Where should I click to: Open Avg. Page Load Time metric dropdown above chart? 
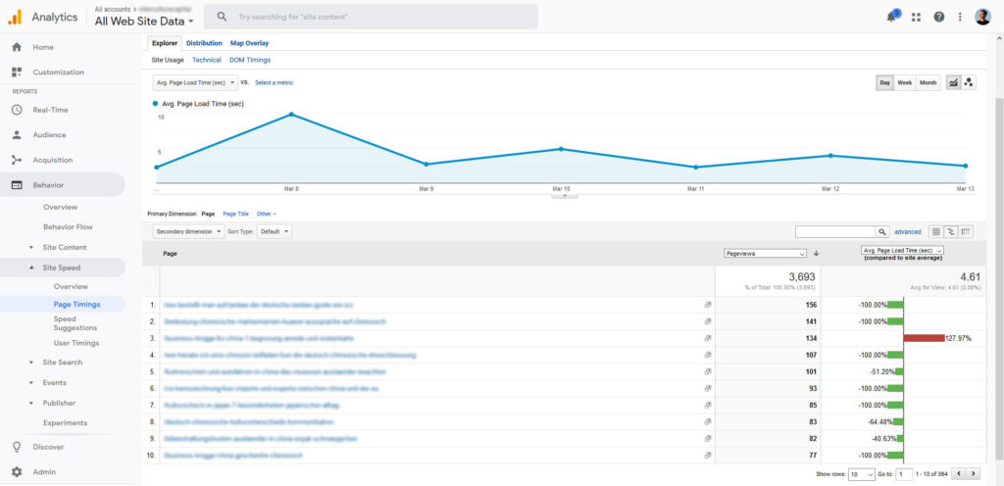[x=195, y=82]
